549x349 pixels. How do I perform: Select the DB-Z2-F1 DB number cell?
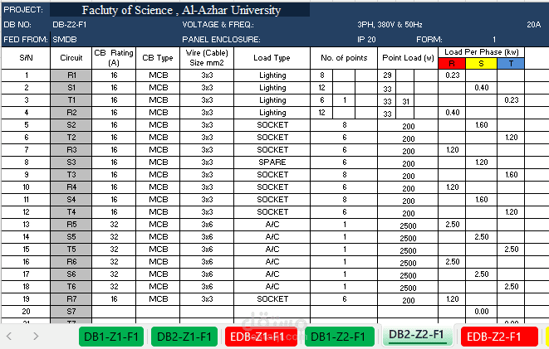coord(70,25)
